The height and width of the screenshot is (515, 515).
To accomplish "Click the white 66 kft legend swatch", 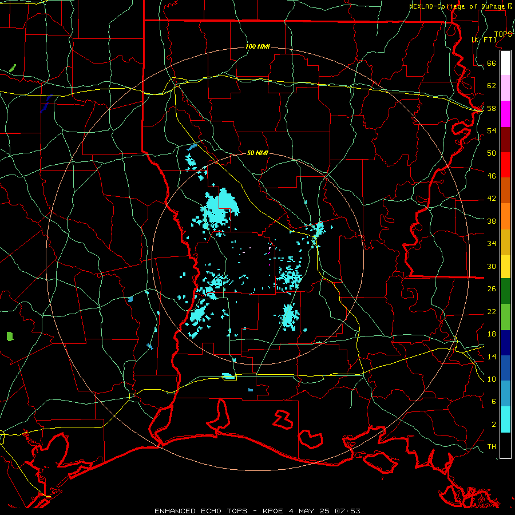I will coord(505,63).
